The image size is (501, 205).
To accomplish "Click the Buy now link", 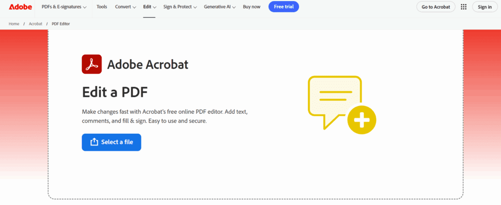I will [251, 7].
